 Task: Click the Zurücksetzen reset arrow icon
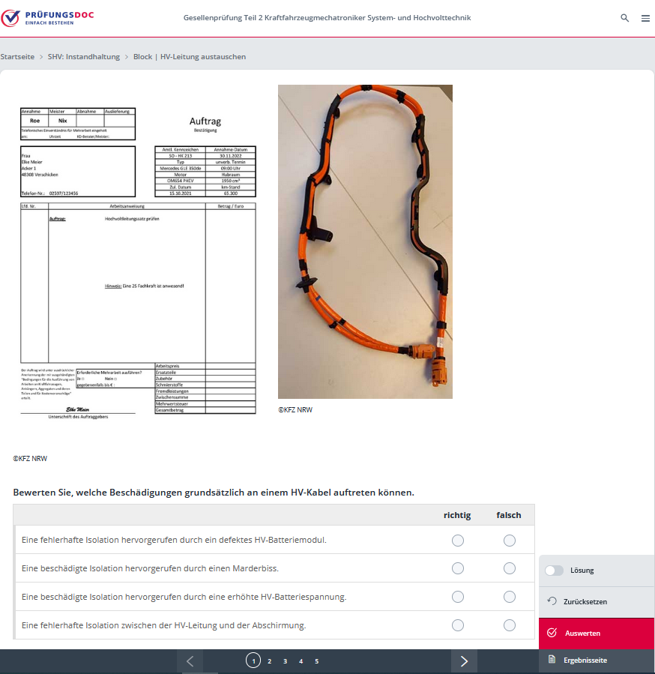click(x=552, y=601)
